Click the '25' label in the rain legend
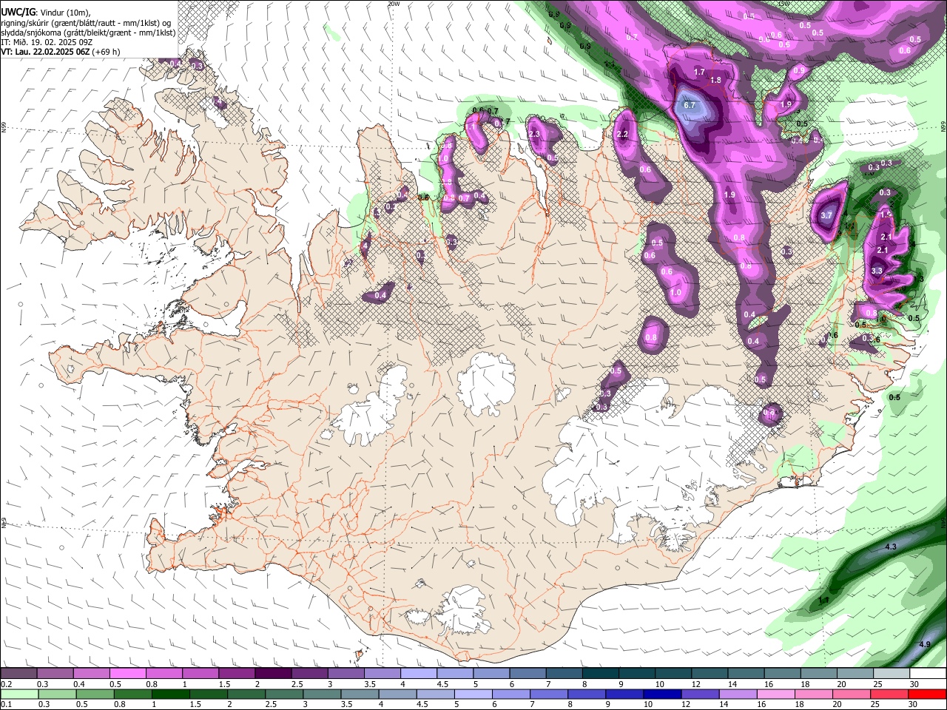 click(876, 705)
